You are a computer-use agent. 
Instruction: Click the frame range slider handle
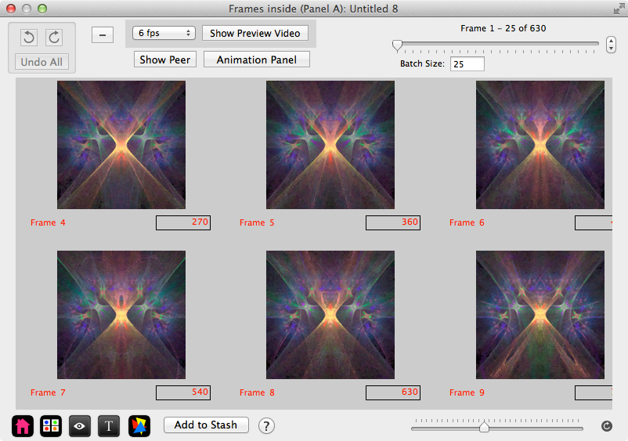397,45
